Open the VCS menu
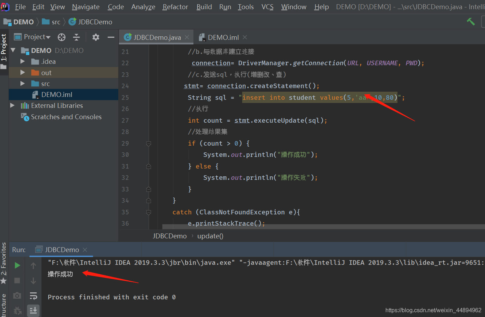Image resolution: width=485 pixels, height=317 pixels. pyautogui.click(x=268, y=7)
